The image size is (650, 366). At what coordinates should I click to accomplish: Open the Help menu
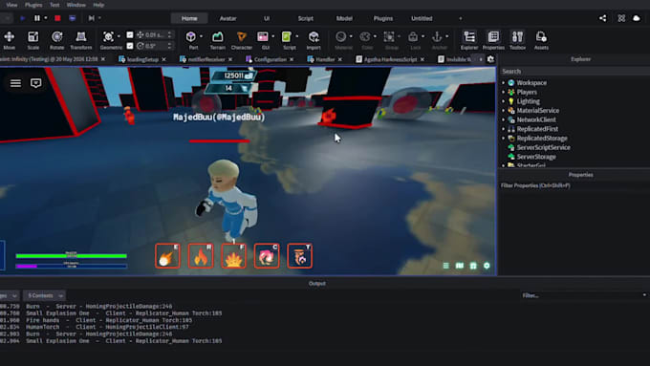[x=98, y=5]
